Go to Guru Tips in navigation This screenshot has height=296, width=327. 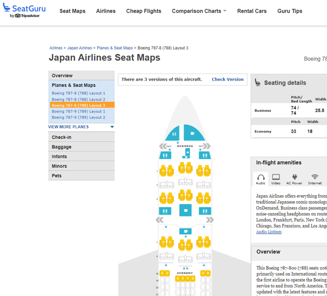coord(290,11)
